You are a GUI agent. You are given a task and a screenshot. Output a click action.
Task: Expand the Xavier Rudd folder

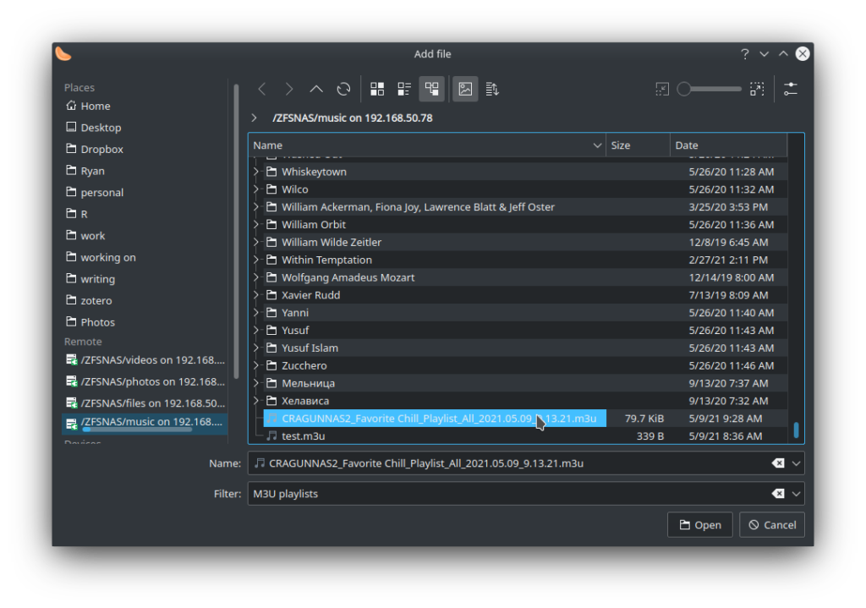click(256, 295)
